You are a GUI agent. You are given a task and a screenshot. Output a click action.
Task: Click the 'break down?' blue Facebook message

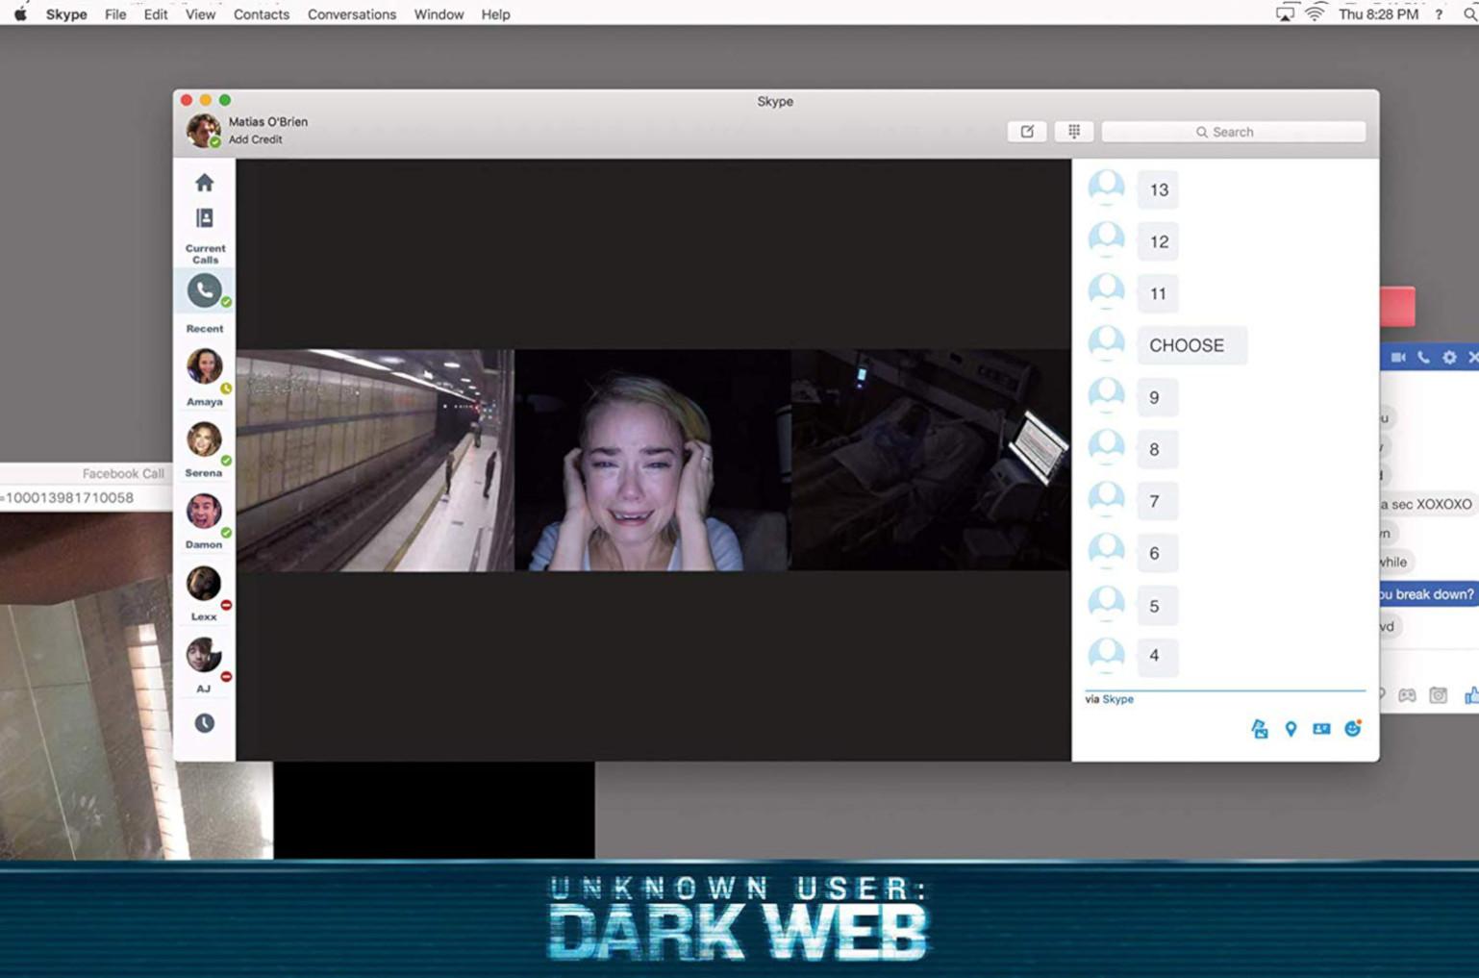(x=1427, y=594)
